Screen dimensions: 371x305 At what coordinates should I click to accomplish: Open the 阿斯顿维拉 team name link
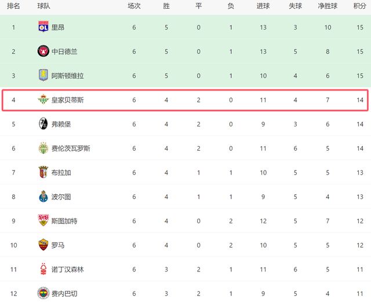pos(67,75)
